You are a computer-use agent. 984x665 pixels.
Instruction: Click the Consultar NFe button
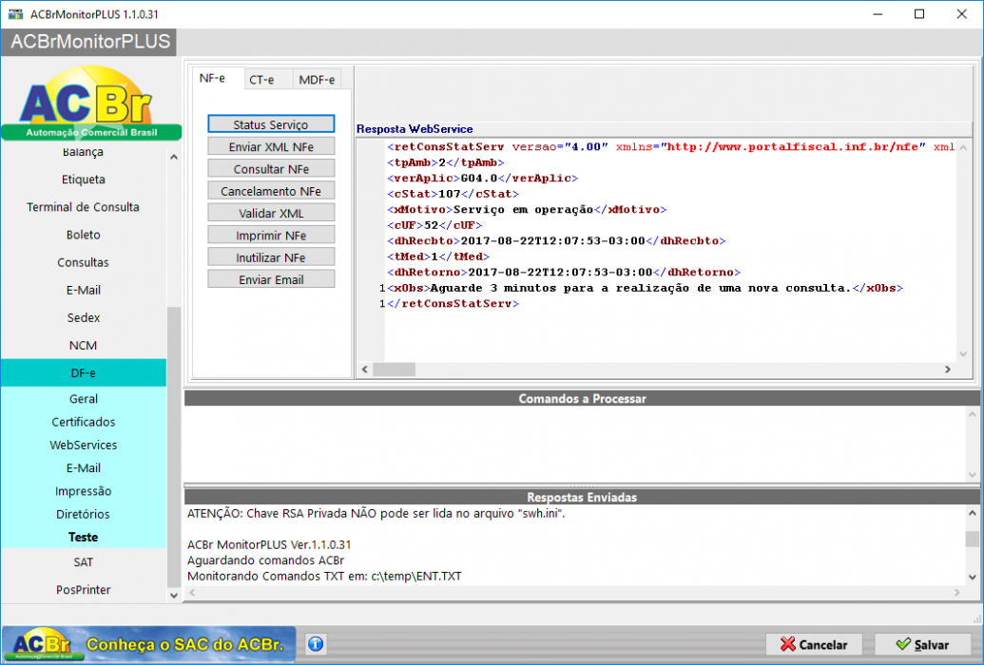[x=271, y=169]
